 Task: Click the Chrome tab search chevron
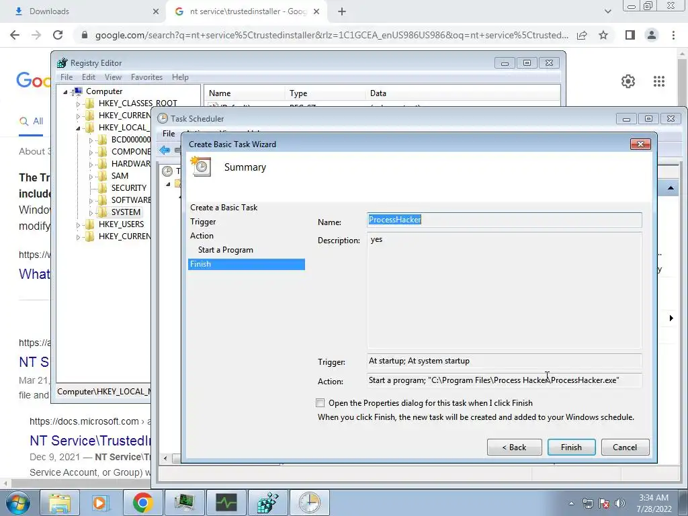607,11
